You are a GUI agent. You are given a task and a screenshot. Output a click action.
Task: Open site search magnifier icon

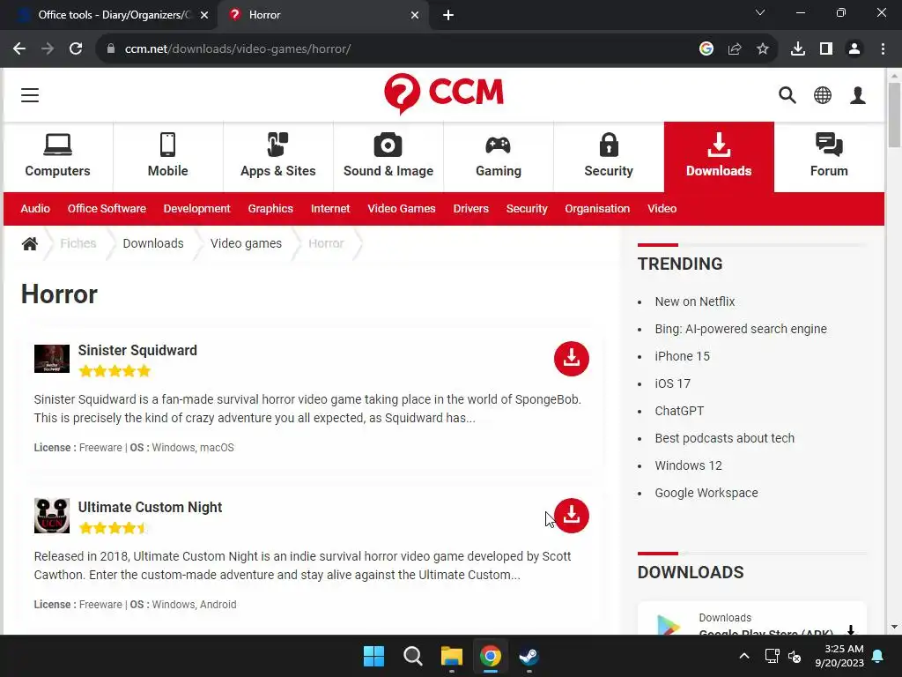coord(787,95)
